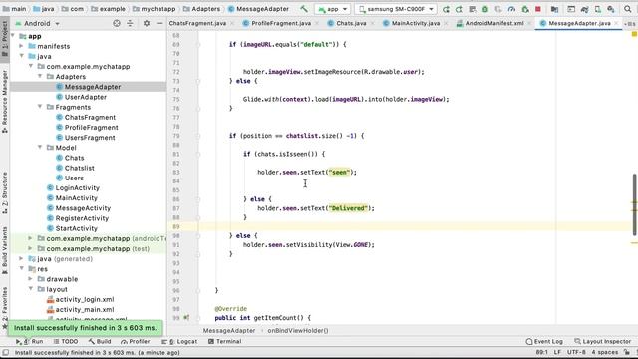
Task: Stop the running app with red square
Action: pos(538,9)
